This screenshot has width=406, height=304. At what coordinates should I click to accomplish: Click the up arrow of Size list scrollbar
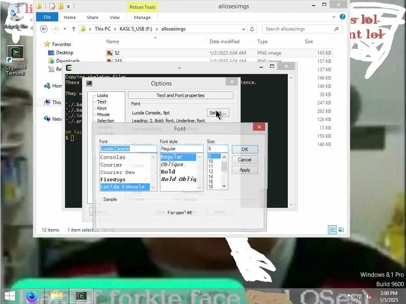pyautogui.click(x=224, y=157)
